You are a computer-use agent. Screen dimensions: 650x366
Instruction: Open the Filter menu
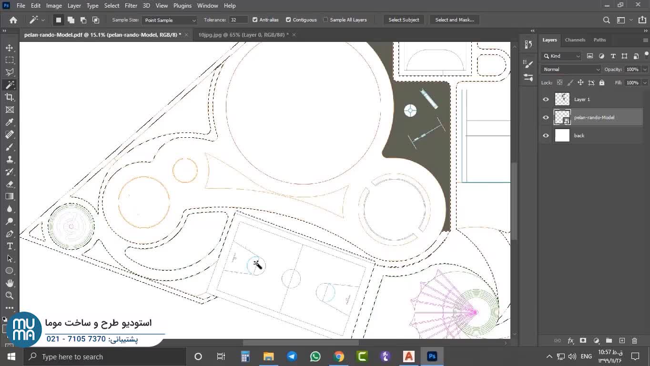pos(131,6)
